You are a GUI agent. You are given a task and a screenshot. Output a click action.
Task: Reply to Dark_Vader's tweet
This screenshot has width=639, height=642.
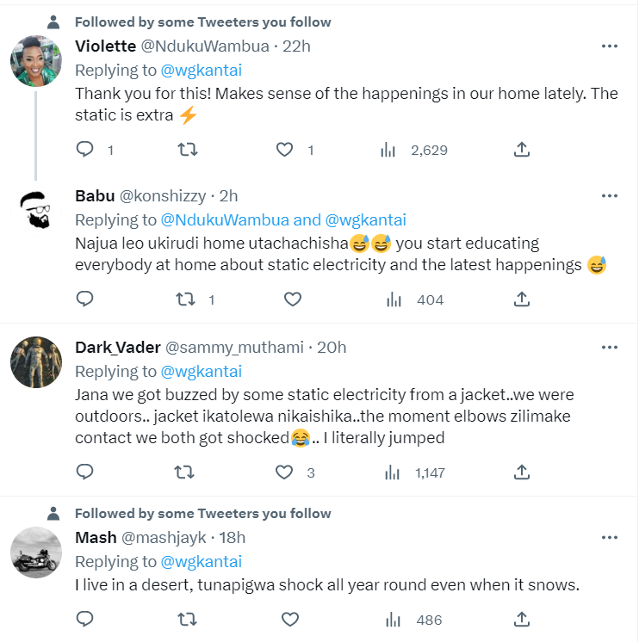click(85, 472)
